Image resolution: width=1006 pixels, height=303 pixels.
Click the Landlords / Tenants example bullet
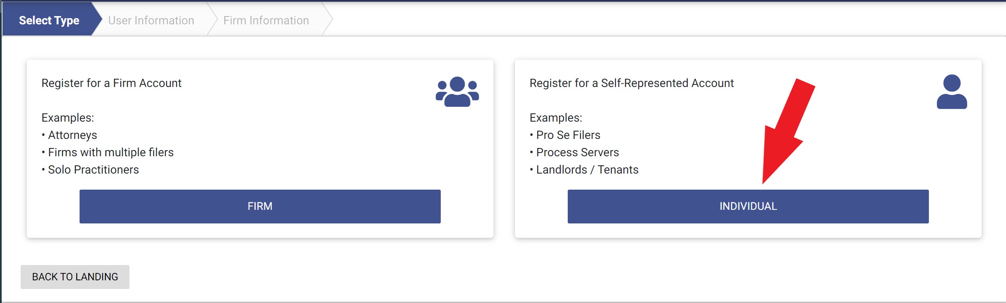(x=584, y=169)
